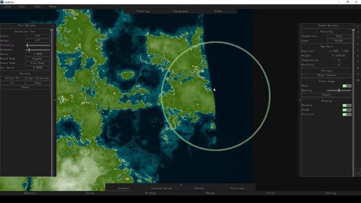Collapse the bottom mode bar with its arrow
361x203 pixels.
click(x=180, y=184)
